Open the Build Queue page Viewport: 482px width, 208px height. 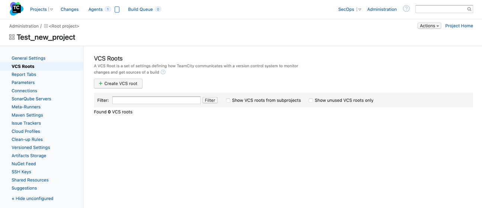pyautogui.click(x=140, y=9)
